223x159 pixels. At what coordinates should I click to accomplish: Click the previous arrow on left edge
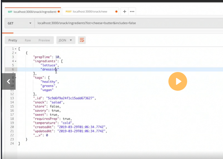(8, 81)
